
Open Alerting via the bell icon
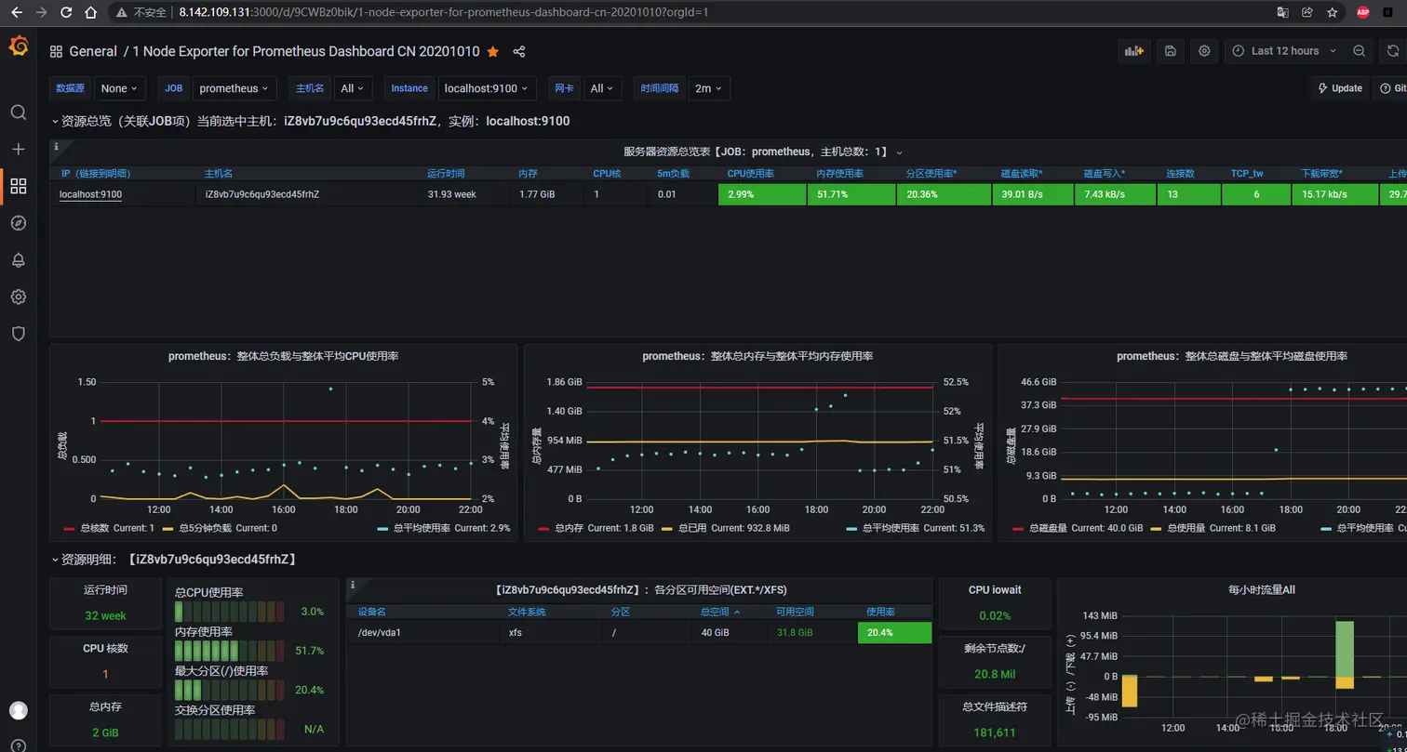(18, 259)
